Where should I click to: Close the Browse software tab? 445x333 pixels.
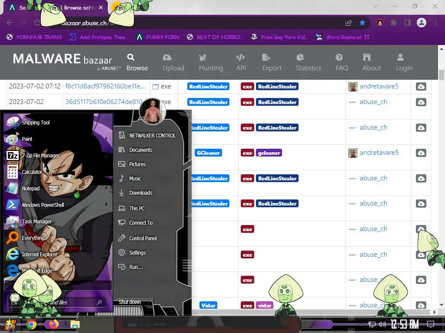point(101,8)
